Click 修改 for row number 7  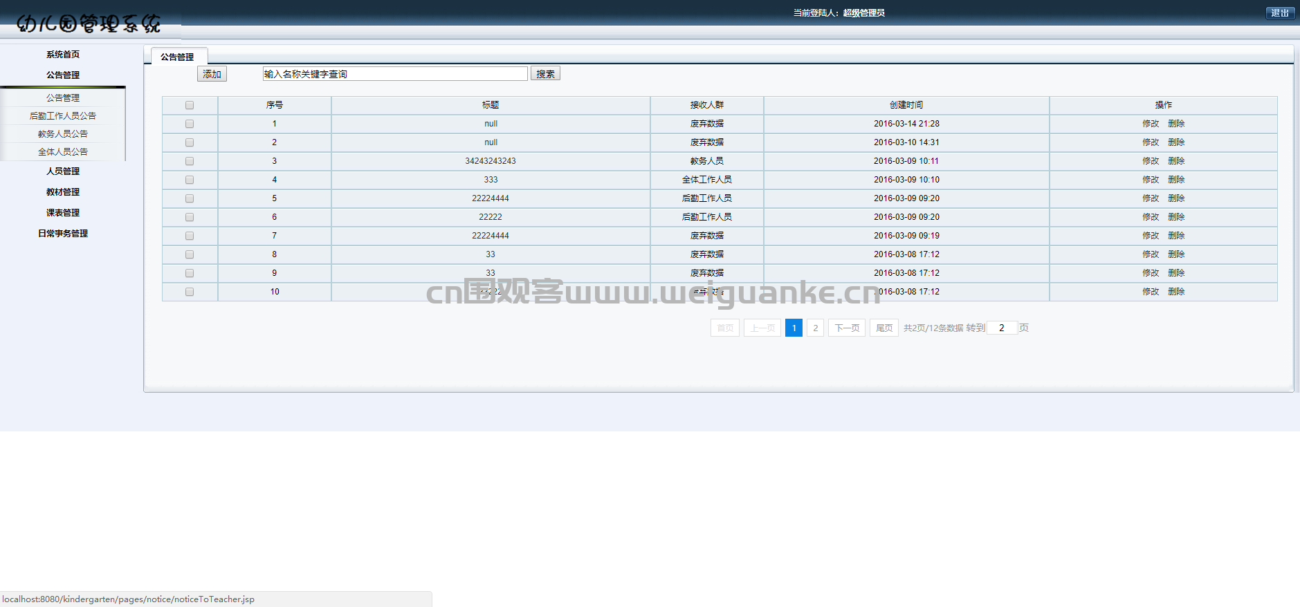(x=1151, y=236)
